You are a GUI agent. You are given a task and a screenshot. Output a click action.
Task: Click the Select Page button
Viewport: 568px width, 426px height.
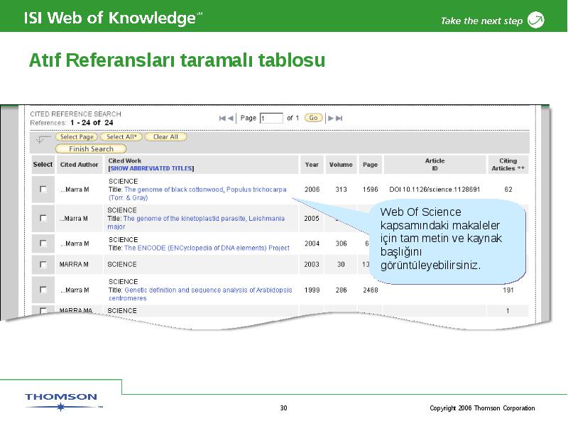coord(77,137)
